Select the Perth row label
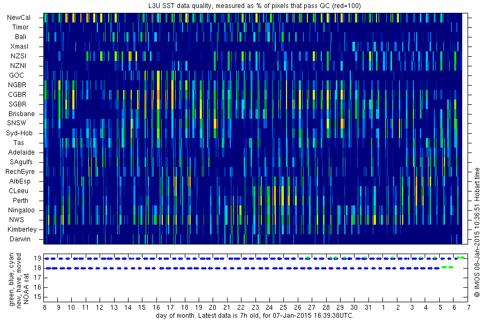 tap(20, 200)
